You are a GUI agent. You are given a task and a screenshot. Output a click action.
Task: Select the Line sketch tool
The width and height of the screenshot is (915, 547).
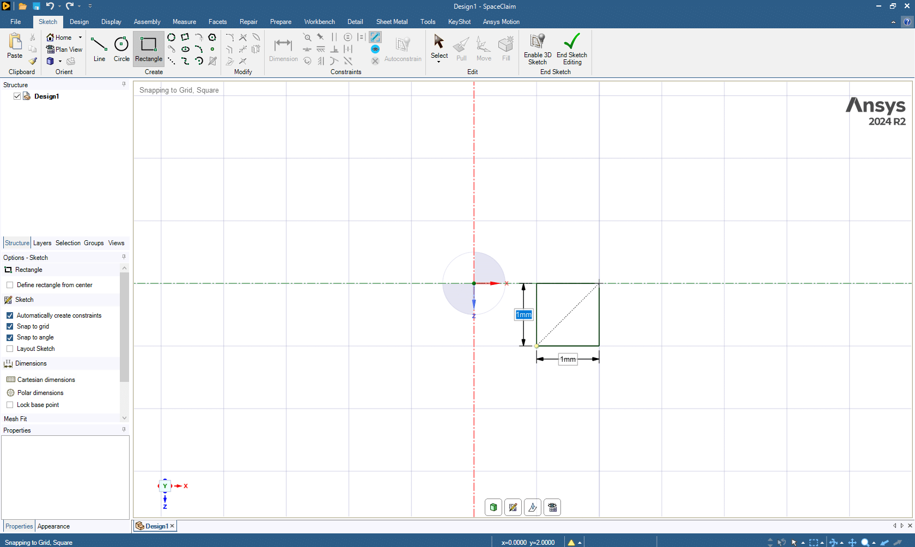[x=99, y=49]
